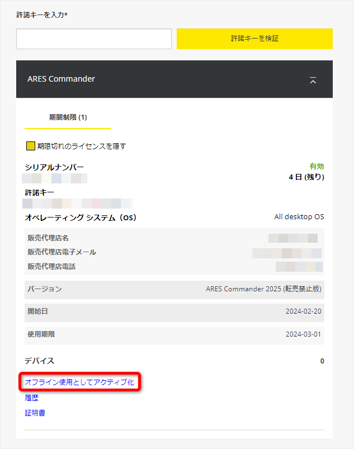Screen dimensions: 354x449
Task: Click the 許諾キーを入力* field label
Action: click(x=42, y=15)
